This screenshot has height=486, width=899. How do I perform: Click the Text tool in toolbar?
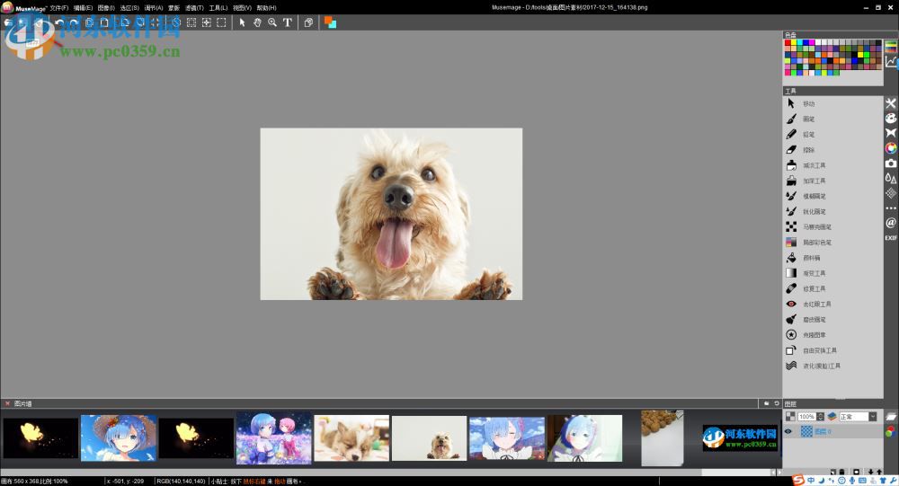pyautogui.click(x=288, y=22)
